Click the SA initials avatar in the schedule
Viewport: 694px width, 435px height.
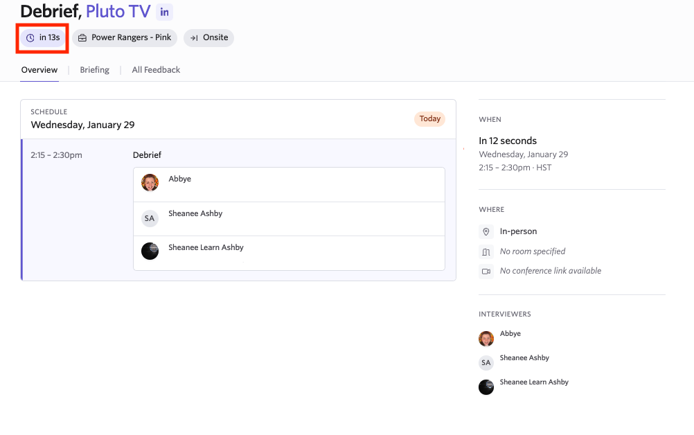(x=150, y=218)
